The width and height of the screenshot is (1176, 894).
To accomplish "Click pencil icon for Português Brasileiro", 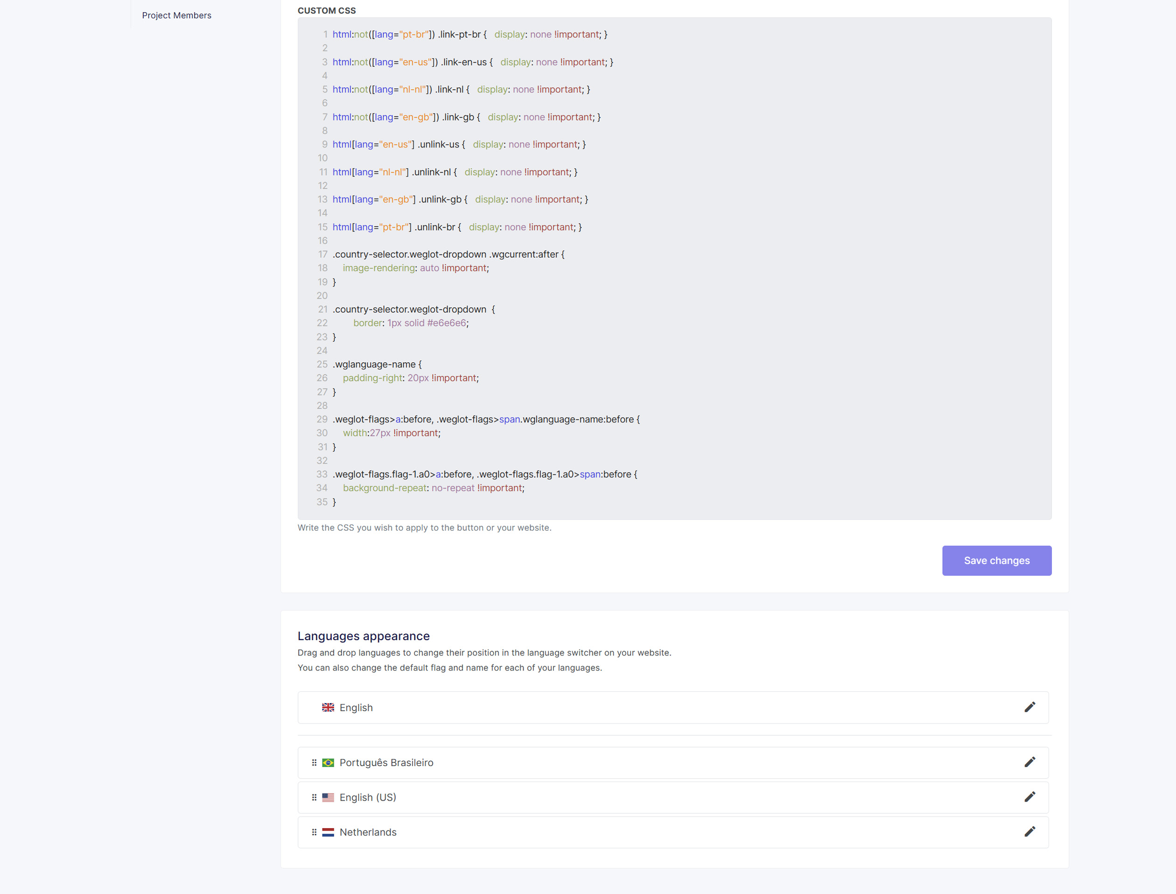I will pos(1029,762).
